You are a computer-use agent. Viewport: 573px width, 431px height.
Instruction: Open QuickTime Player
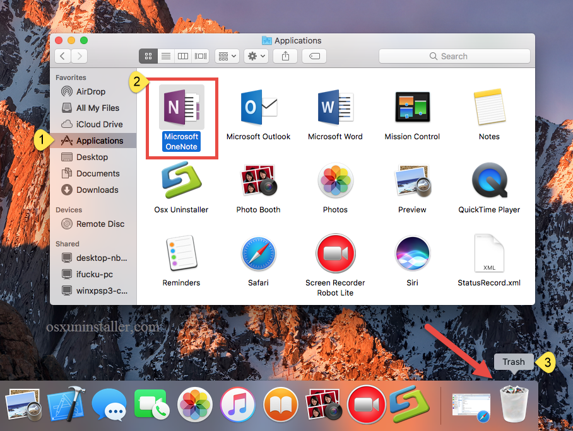(x=489, y=180)
